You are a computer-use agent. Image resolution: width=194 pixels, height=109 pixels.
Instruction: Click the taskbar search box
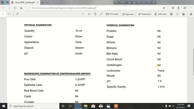[33, 106]
